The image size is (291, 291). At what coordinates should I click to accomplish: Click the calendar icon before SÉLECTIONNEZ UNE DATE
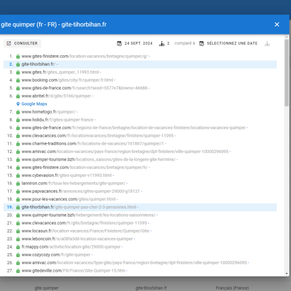201,44
